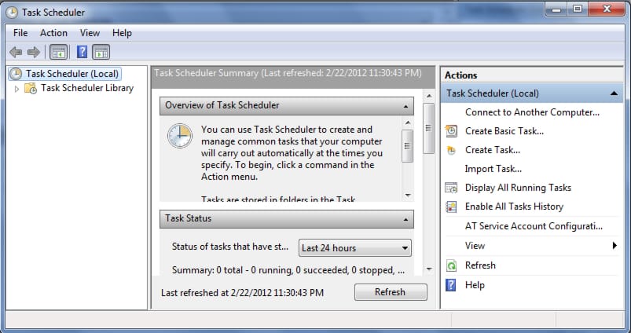This screenshot has width=631, height=333.
Task: Expand the Task Scheduler Library tree node
Action: pos(17,89)
